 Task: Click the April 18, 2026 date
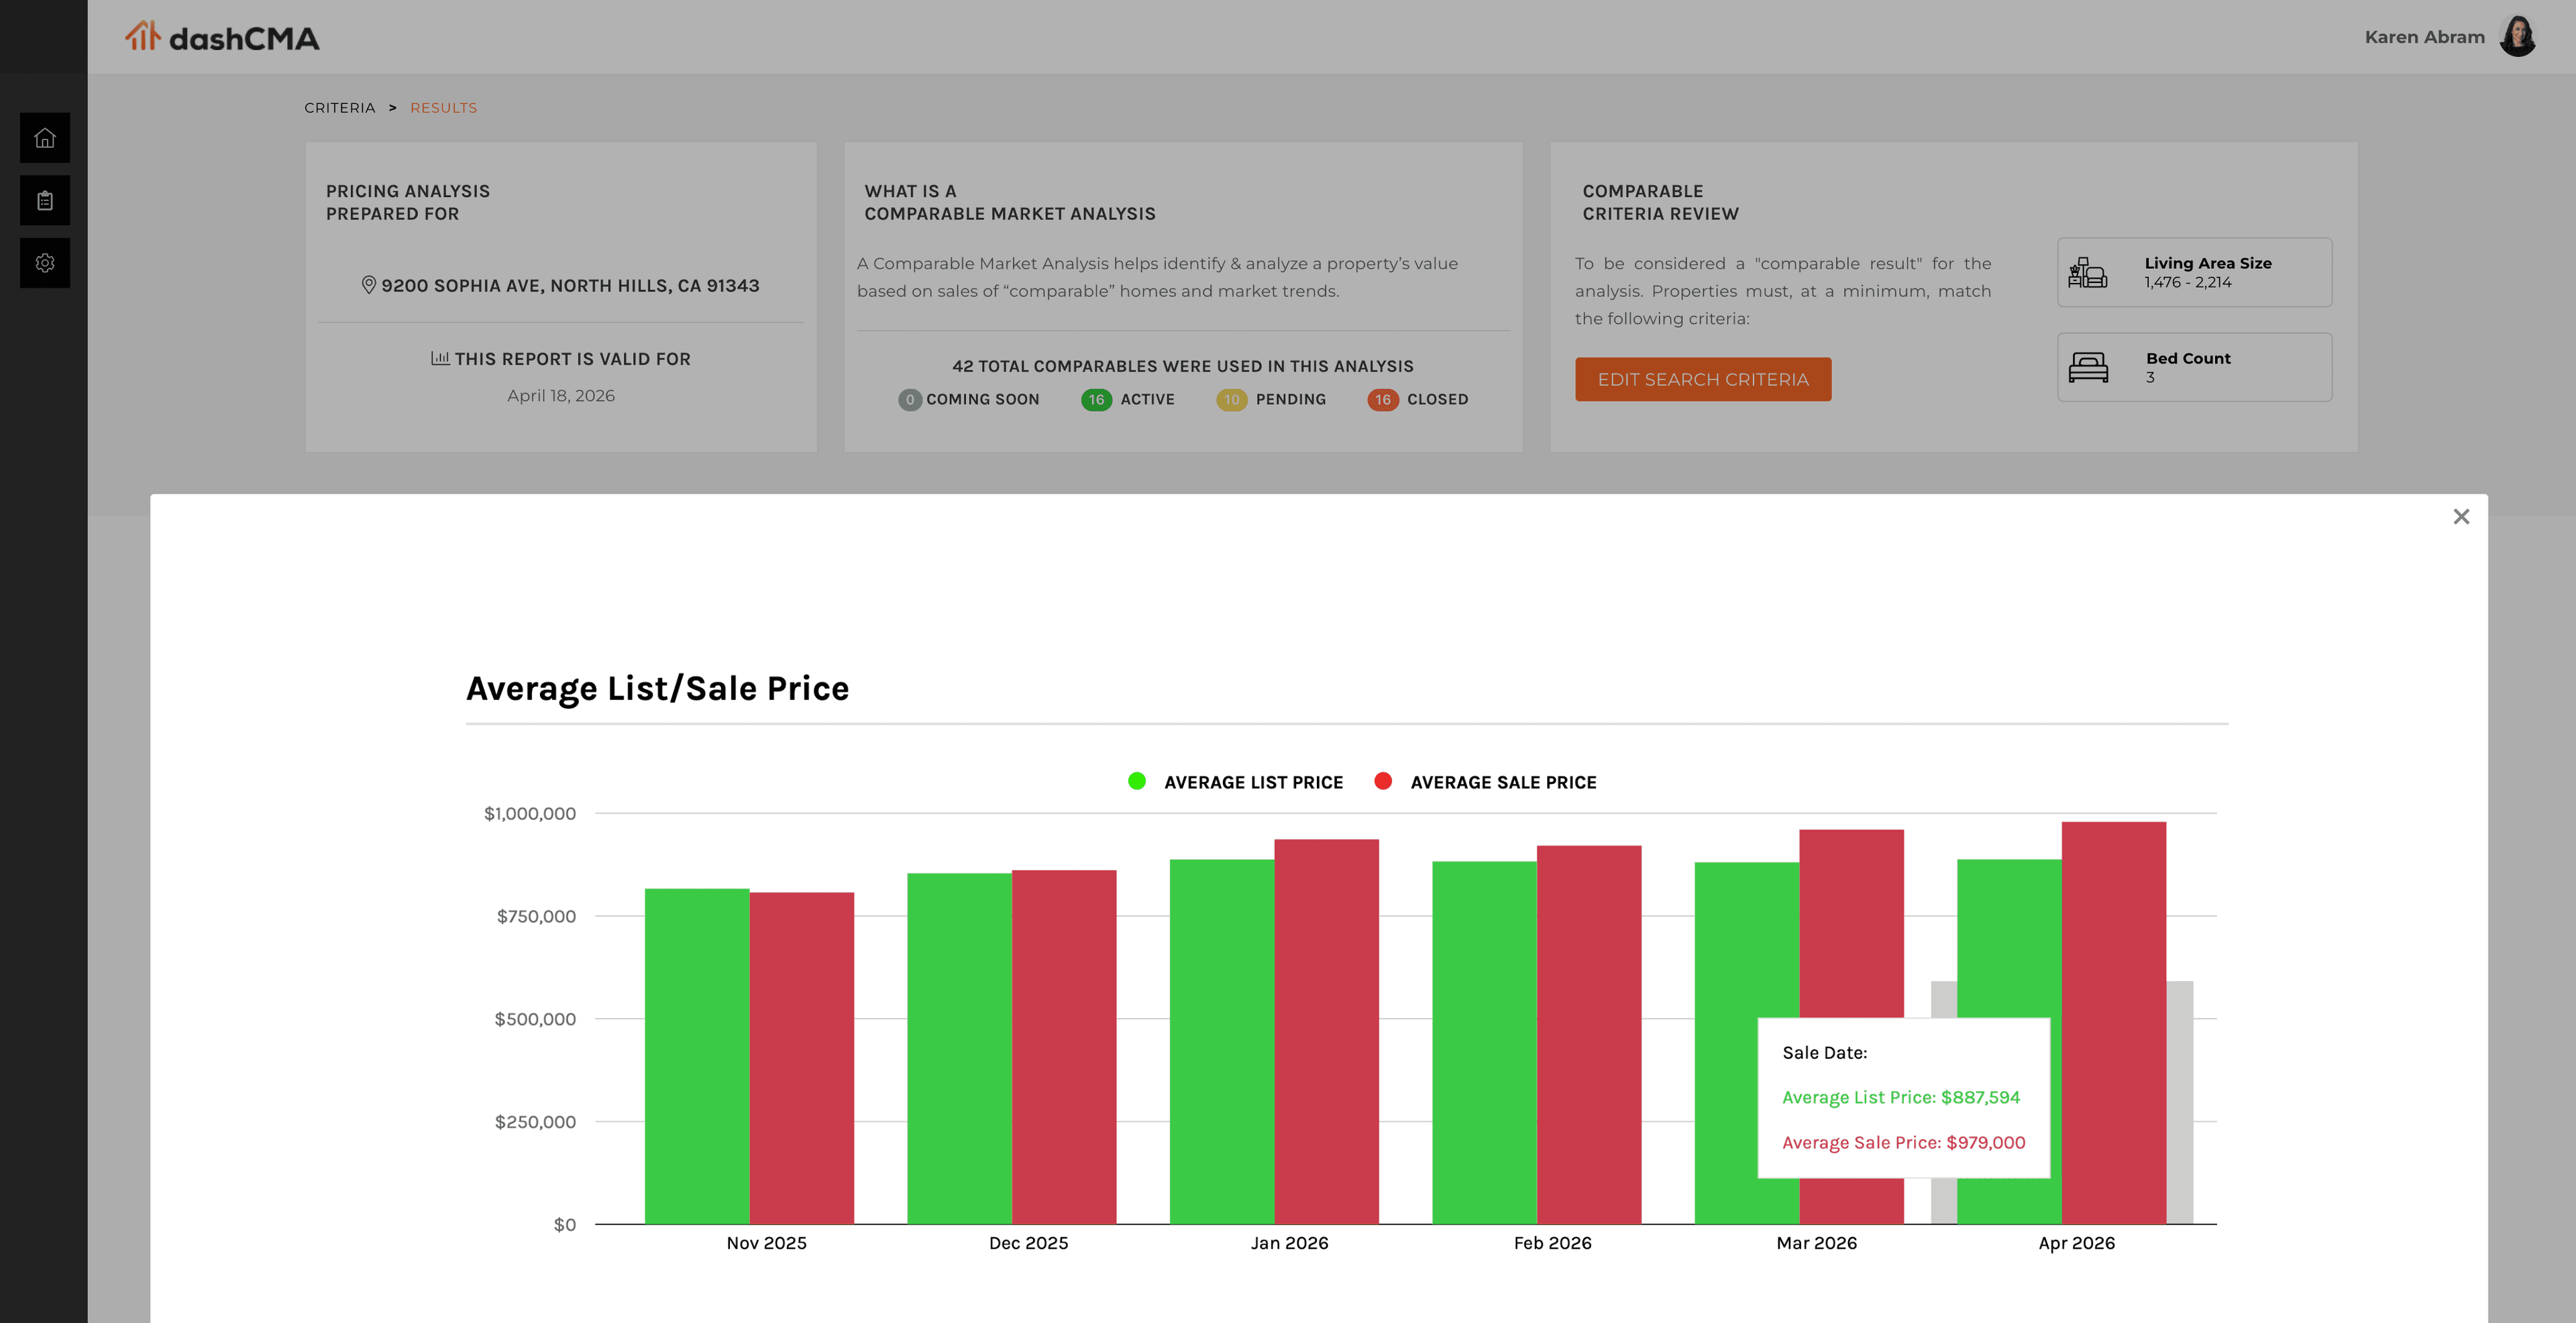pos(561,396)
